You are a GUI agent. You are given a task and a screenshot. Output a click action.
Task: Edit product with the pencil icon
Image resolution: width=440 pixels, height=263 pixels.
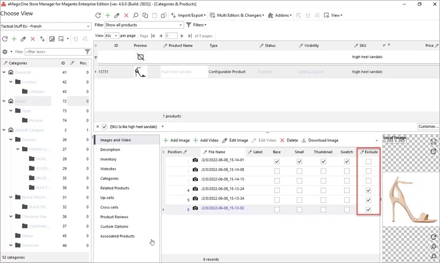117,16
